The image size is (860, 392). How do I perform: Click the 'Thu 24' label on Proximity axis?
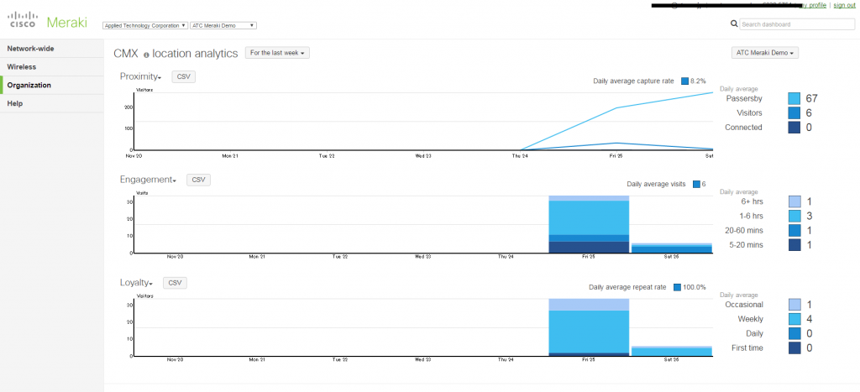519,155
